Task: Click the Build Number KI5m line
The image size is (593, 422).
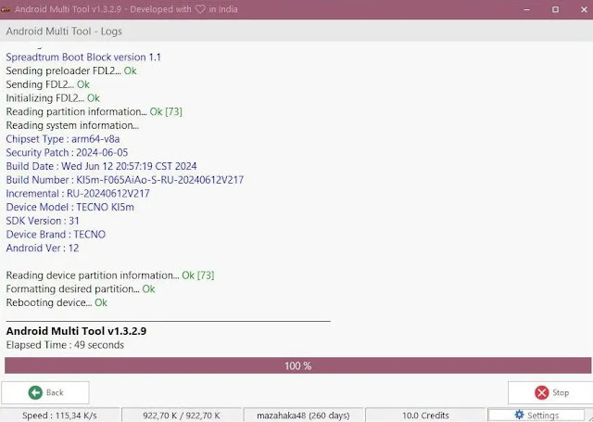Action: coord(125,180)
